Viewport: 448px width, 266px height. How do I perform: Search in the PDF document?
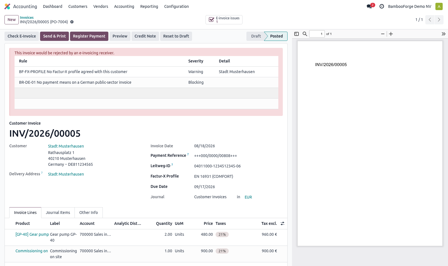click(x=305, y=34)
